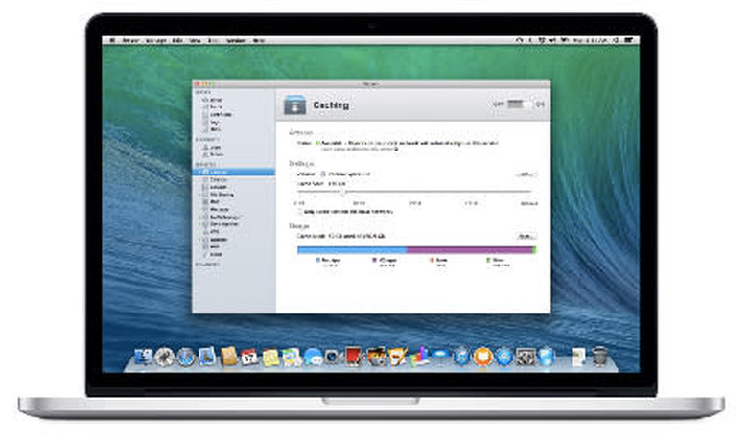Viewport: 748px width, 440px height.
Task: Open Finder from the Dock
Action: [143, 357]
